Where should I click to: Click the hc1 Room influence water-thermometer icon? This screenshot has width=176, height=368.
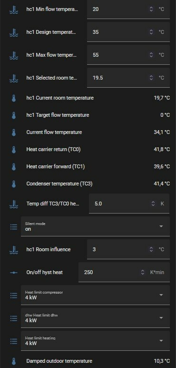click(x=14, y=250)
